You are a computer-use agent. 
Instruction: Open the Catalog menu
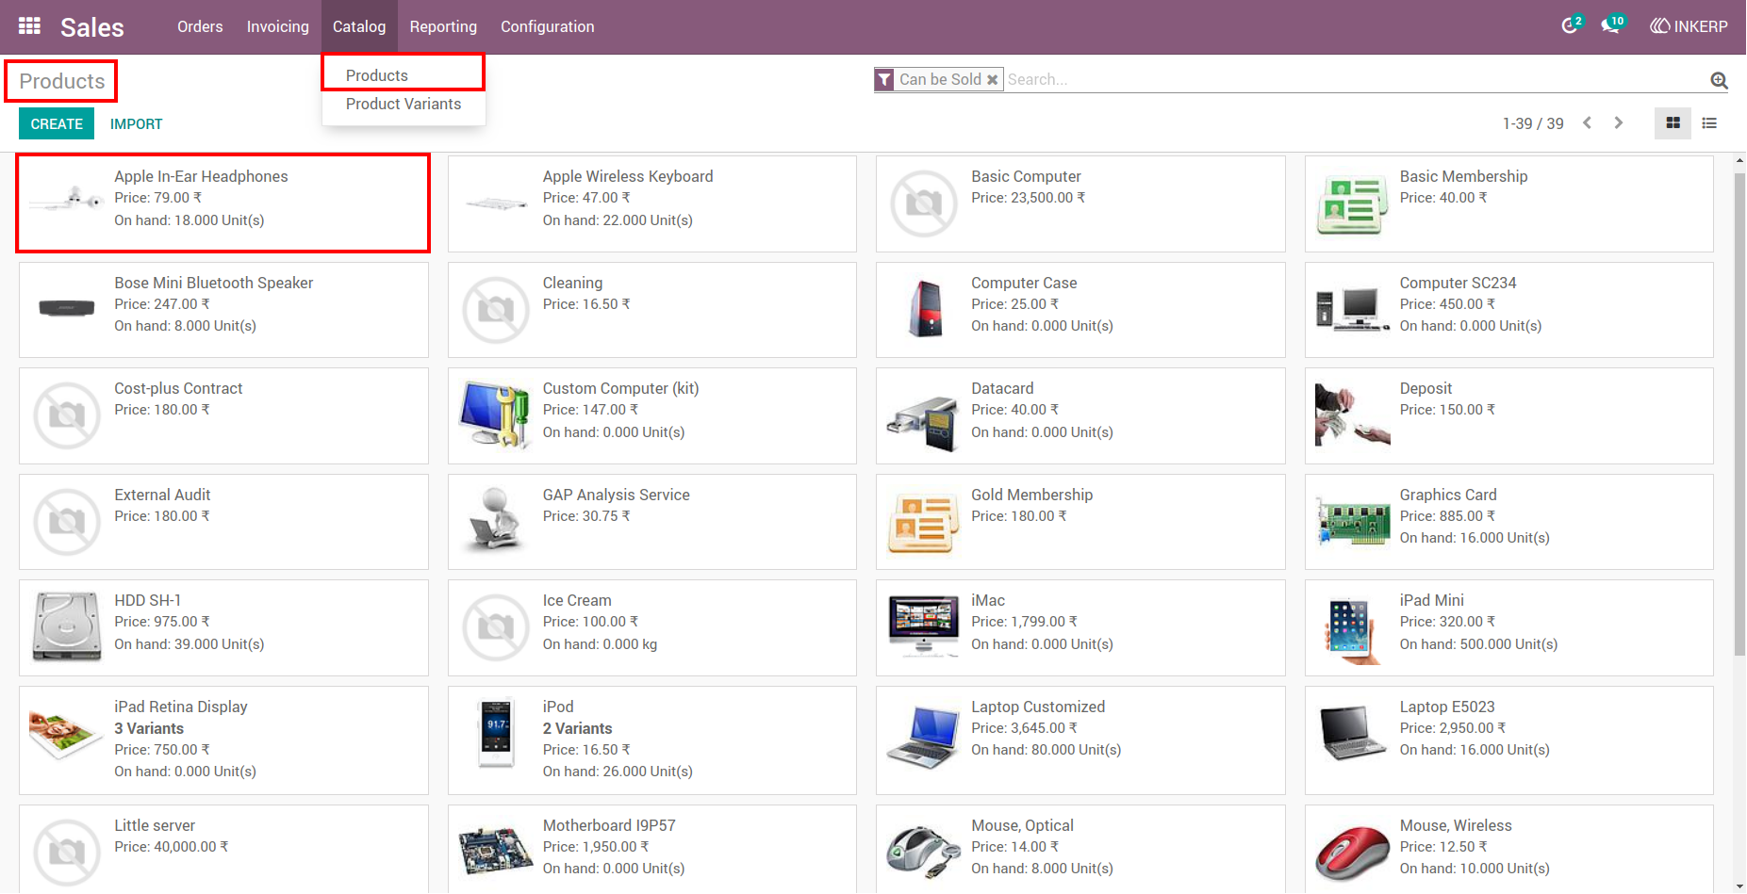pyautogui.click(x=359, y=26)
